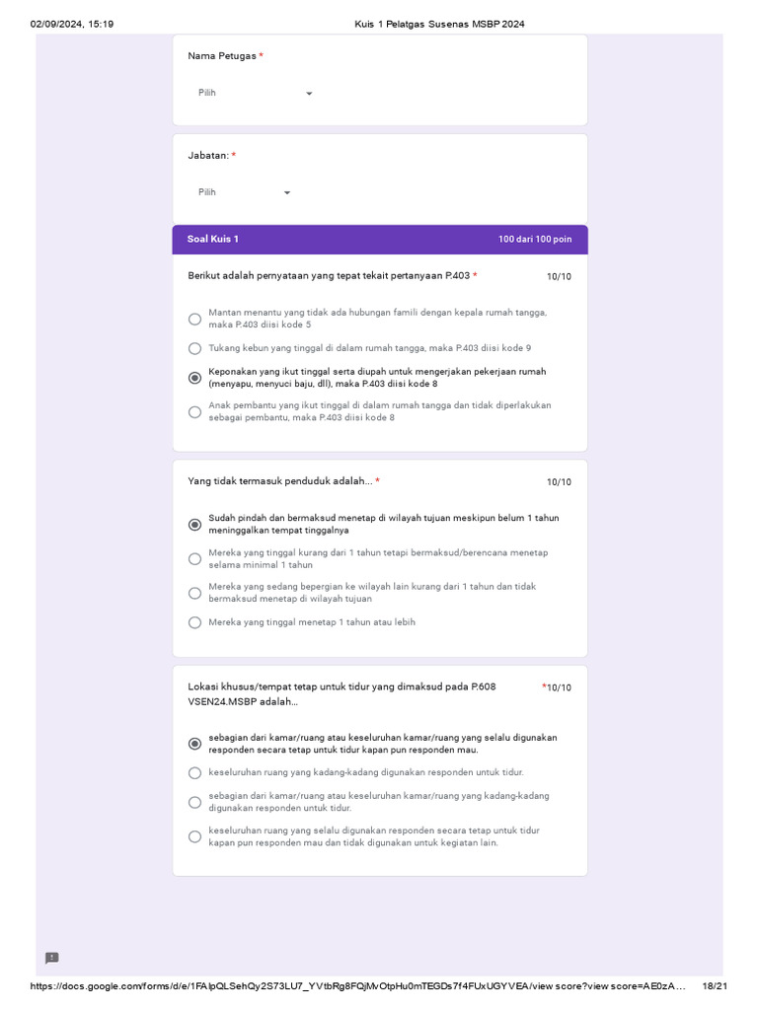Screen dimensions: 758x1010
Task: Select the 'Anak pembantu' radio option
Action: pos(194,411)
